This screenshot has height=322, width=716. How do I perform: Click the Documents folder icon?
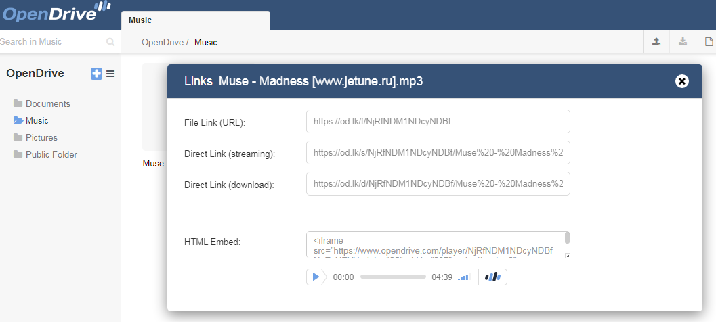(18, 103)
